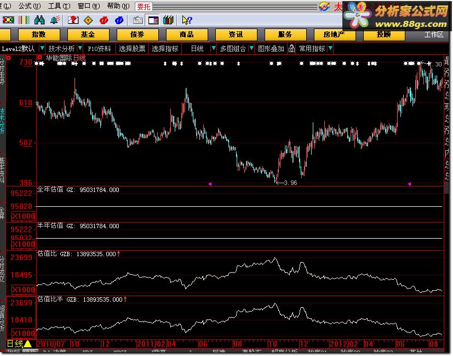Click the 日线 label at bottom left
The height and width of the screenshot is (356, 453).
[15, 344]
